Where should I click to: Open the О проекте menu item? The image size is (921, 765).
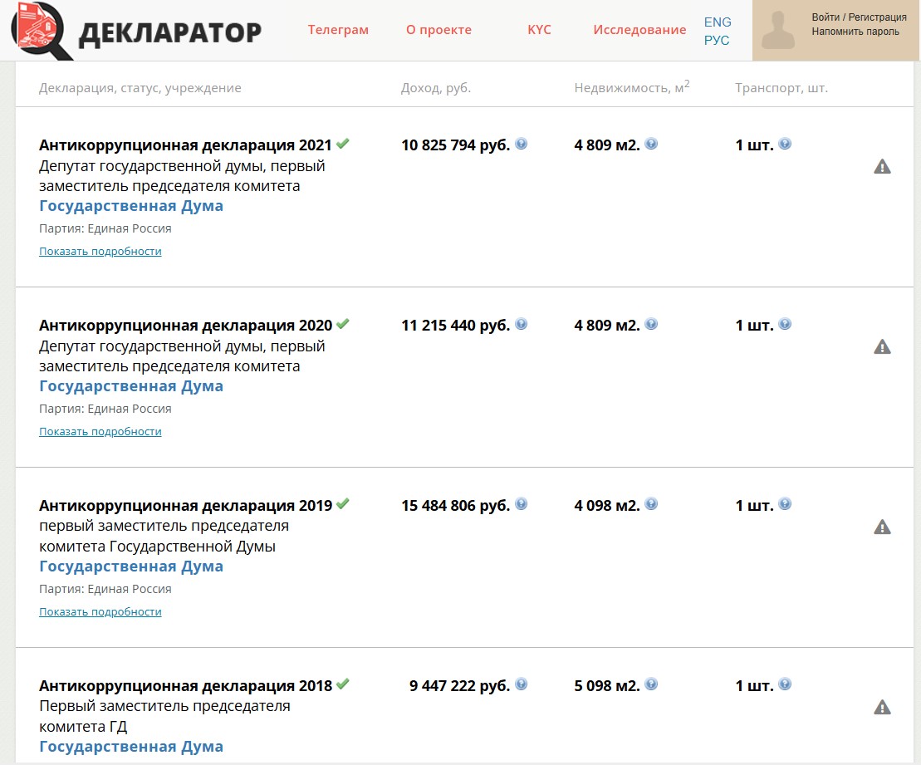coord(438,30)
